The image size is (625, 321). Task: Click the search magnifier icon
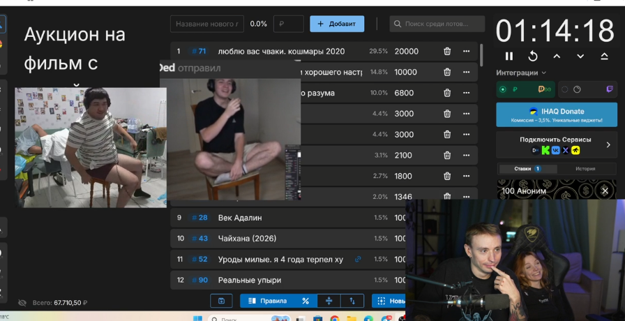point(398,24)
